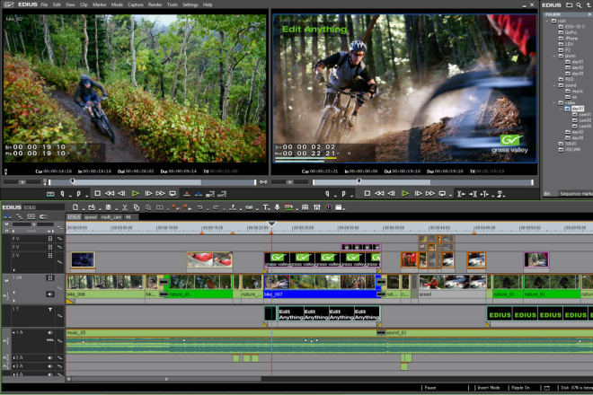The height and width of the screenshot is (395, 593).
Task: Set Out point in source player
Action: point(78,194)
